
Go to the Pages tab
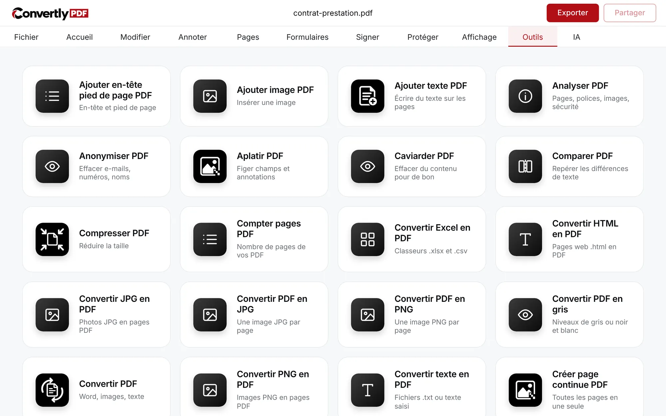pos(248,37)
